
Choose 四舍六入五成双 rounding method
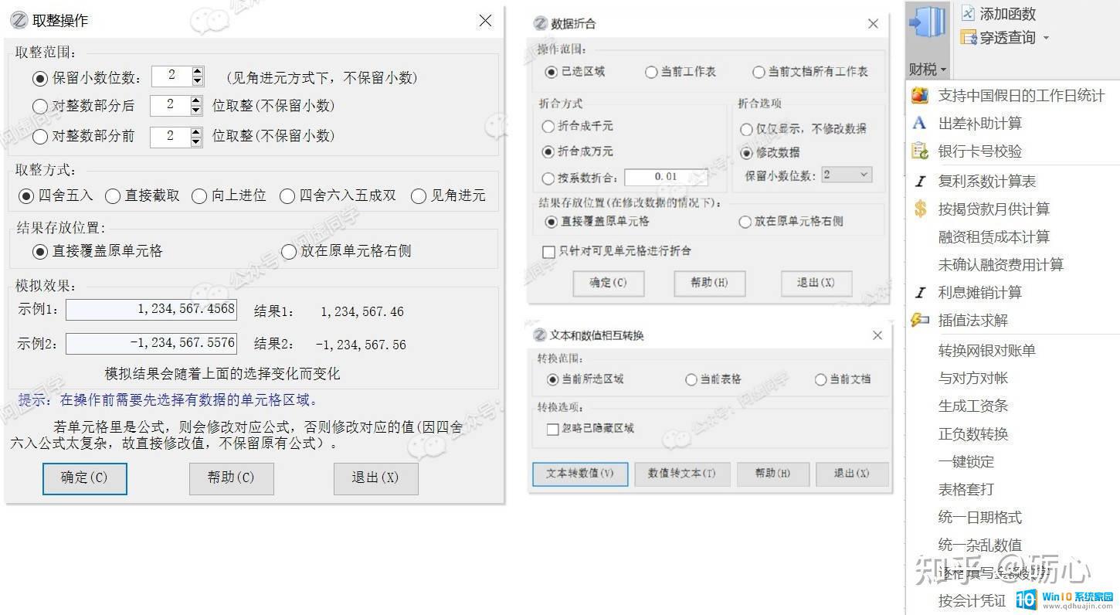287,195
